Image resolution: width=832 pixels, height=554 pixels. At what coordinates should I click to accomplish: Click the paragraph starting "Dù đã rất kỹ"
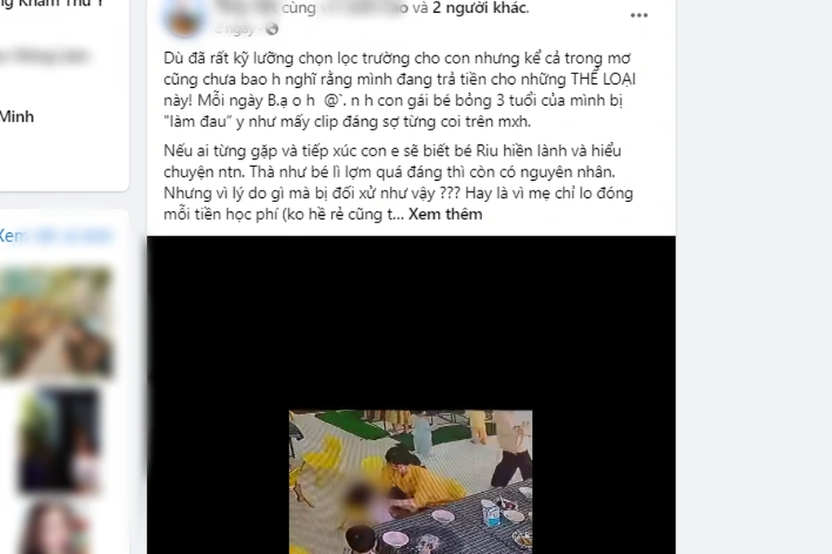coord(400,90)
